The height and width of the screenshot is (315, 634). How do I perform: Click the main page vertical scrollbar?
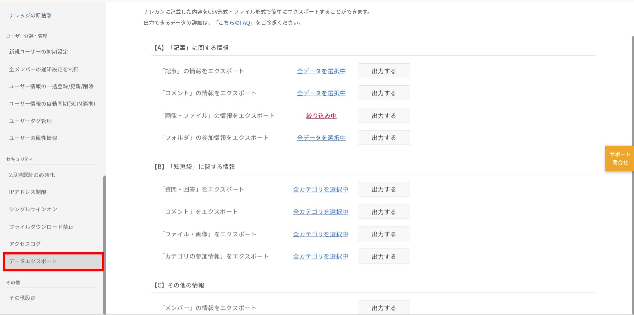click(x=633, y=175)
